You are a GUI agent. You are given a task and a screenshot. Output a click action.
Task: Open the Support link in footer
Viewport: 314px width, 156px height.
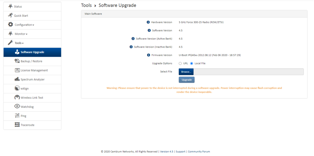click(181, 152)
